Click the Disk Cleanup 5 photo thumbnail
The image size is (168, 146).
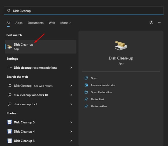point(10,122)
